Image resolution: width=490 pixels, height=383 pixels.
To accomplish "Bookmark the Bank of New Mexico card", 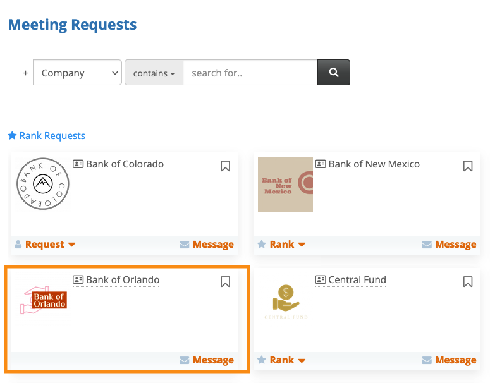I will coord(468,166).
